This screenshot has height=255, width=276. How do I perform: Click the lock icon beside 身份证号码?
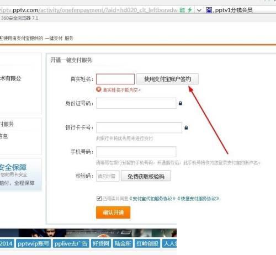pyautogui.click(x=181, y=103)
